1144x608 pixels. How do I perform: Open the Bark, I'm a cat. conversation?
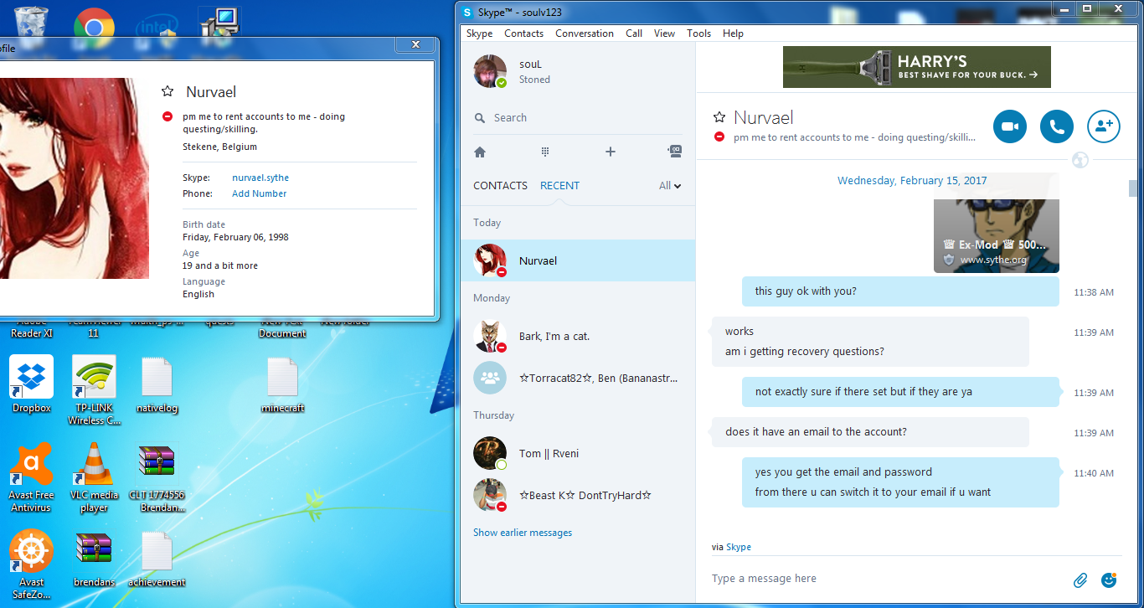pos(578,336)
